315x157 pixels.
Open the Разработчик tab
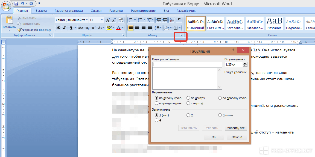pos(186,11)
